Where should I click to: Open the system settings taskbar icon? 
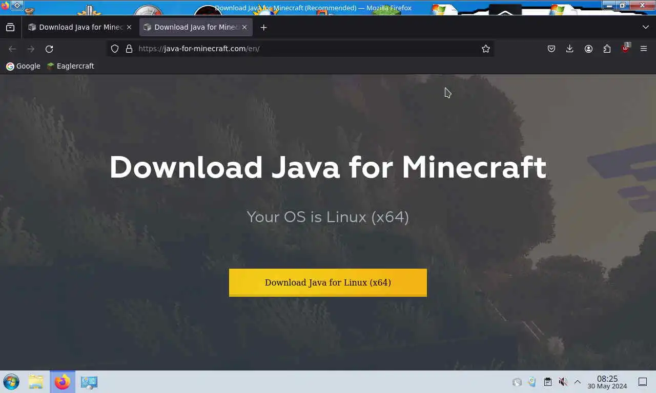89,382
